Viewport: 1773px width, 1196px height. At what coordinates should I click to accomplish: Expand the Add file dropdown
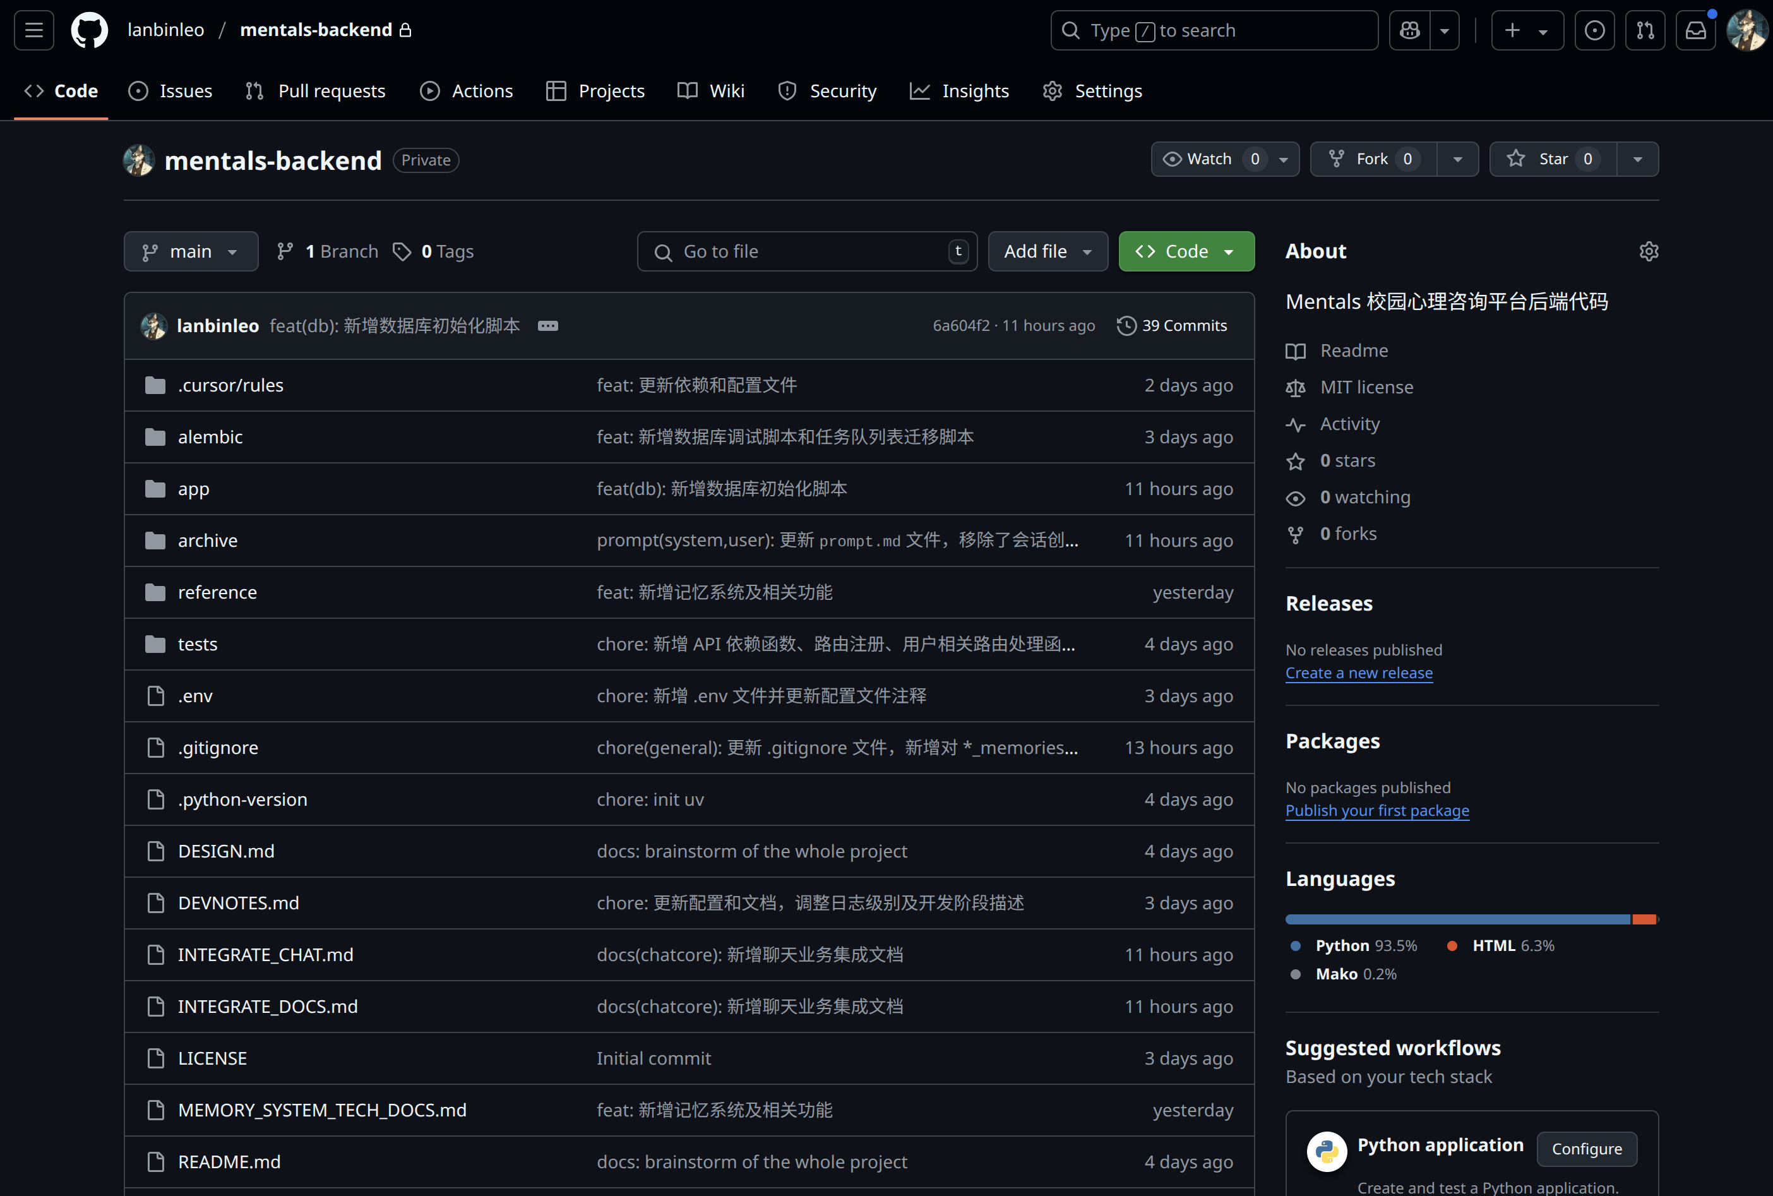[1047, 251]
